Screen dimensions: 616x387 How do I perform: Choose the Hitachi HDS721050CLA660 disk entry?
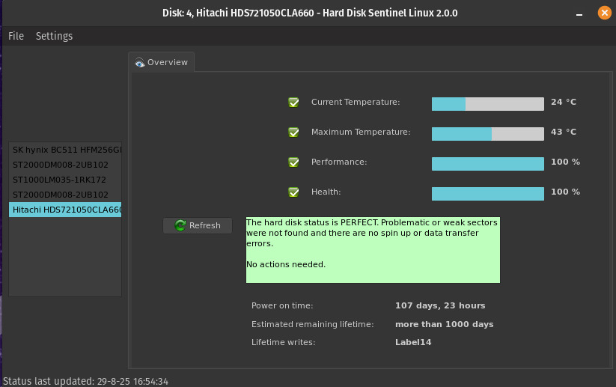[x=66, y=210]
